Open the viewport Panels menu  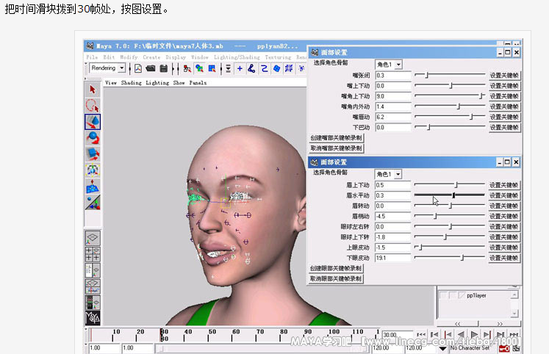198,83
